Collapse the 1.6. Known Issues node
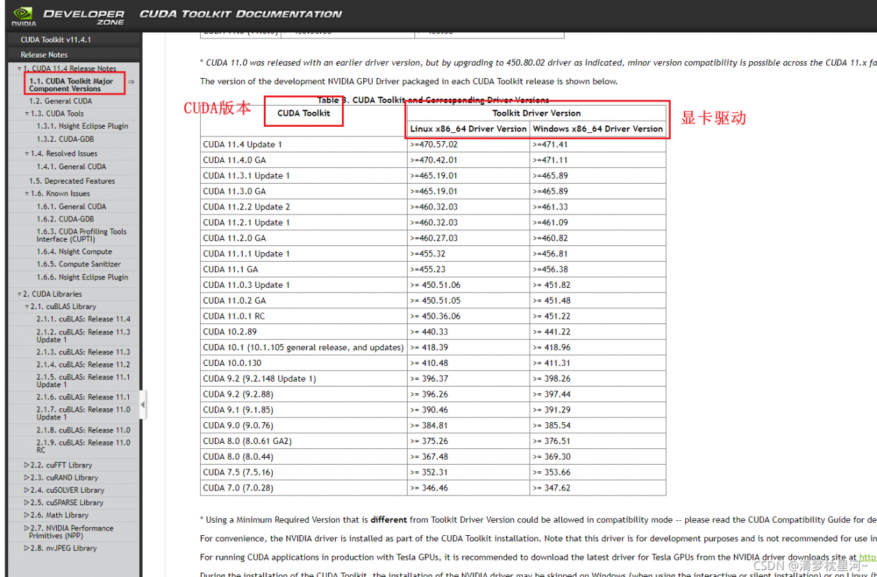This screenshot has width=877, height=577. [x=27, y=194]
